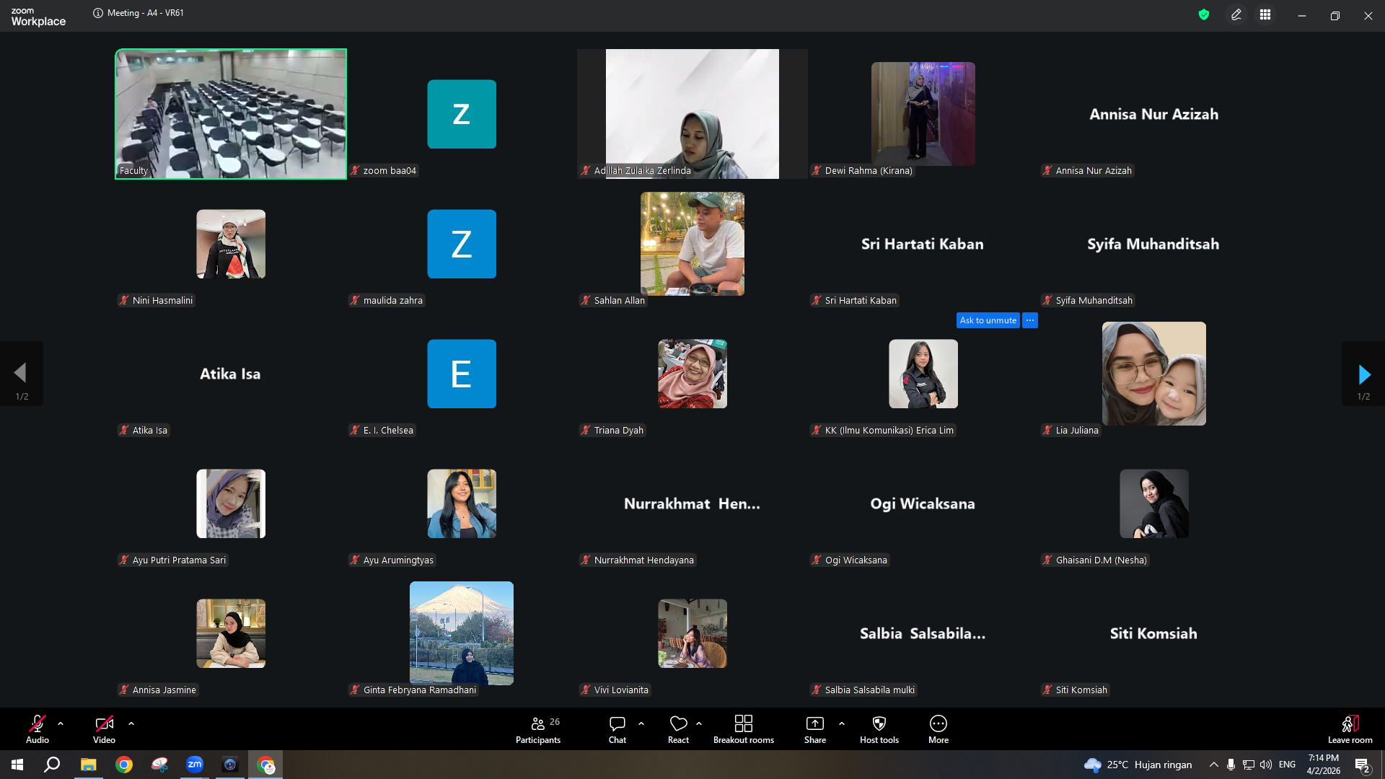Open the three-dot menu beside Ask to unmute
The height and width of the screenshot is (779, 1385).
click(x=1030, y=320)
